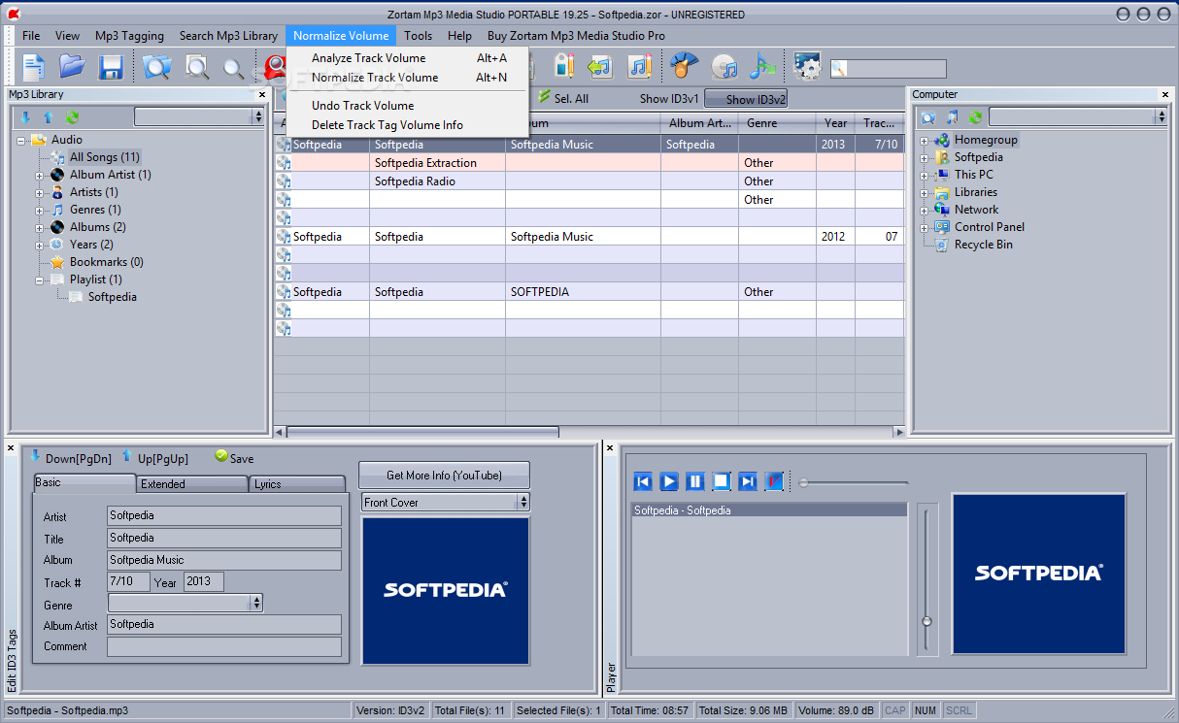Click the Open folder toolbar icon

[x=73, y=67]
